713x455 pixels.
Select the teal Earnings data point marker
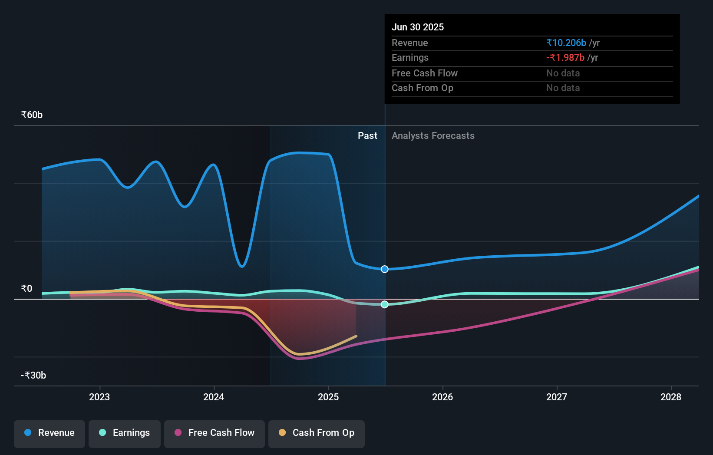click(x=385, y=304)
